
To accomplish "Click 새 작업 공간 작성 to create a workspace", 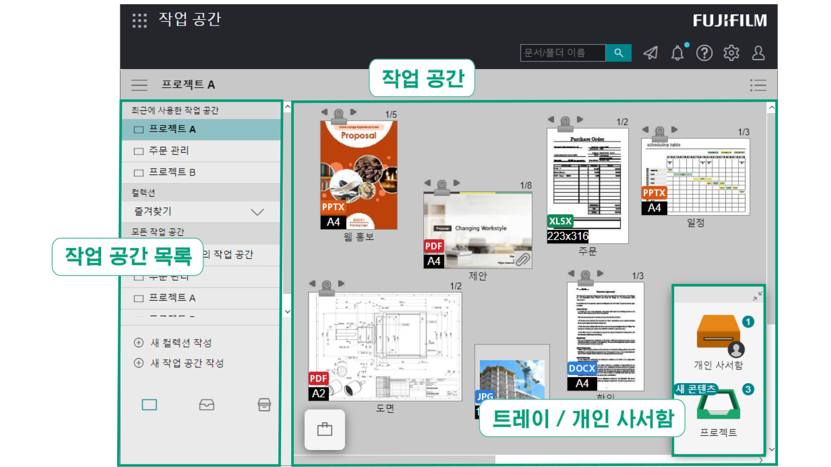I will [x=179, y=363].
